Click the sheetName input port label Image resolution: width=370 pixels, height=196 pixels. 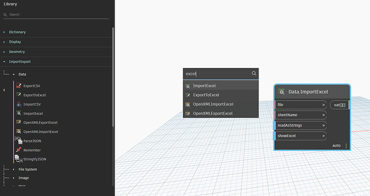pyautogui.click(x=287, y=115)
